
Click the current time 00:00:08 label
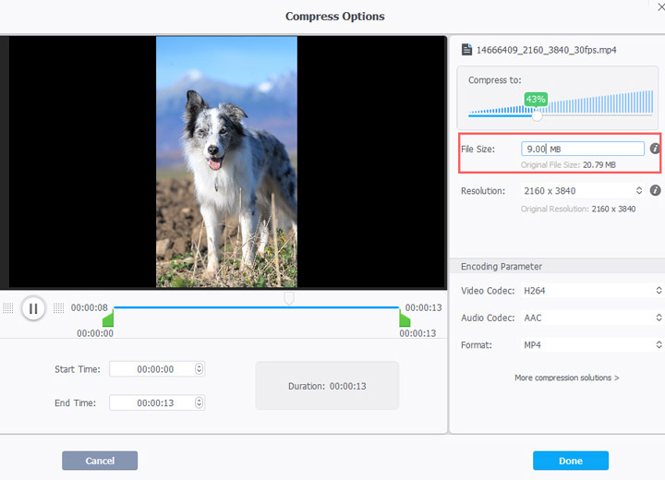[x=89, y=307]
